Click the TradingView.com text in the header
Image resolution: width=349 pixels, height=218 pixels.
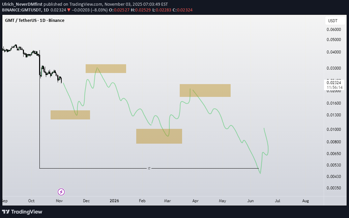(85, 4)
